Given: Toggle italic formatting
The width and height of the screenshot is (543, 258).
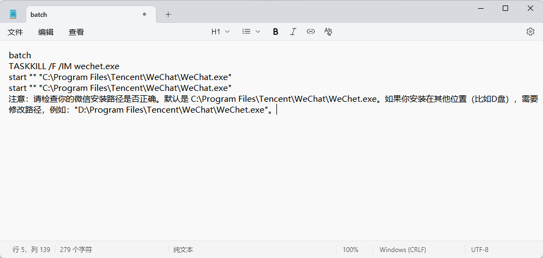Looking at the screenshot, I should tap(293, 32).
